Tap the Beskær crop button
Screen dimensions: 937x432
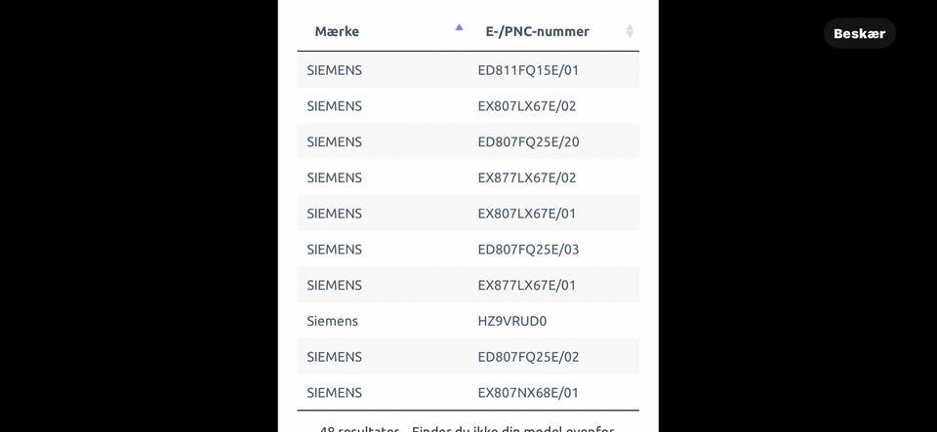click(x=859, y=33)
